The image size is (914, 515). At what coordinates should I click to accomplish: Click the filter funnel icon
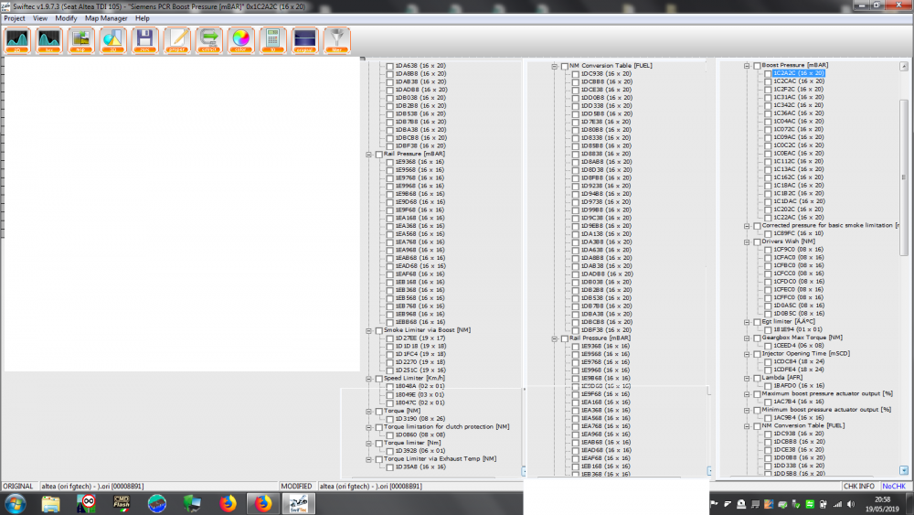336,41
